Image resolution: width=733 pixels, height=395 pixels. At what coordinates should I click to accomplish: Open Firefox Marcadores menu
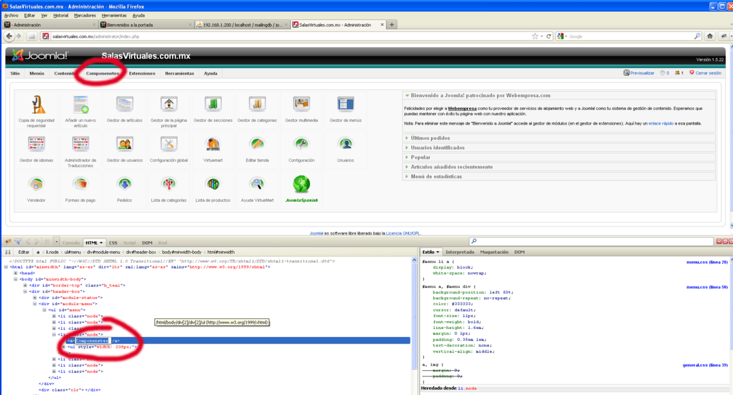85,15
